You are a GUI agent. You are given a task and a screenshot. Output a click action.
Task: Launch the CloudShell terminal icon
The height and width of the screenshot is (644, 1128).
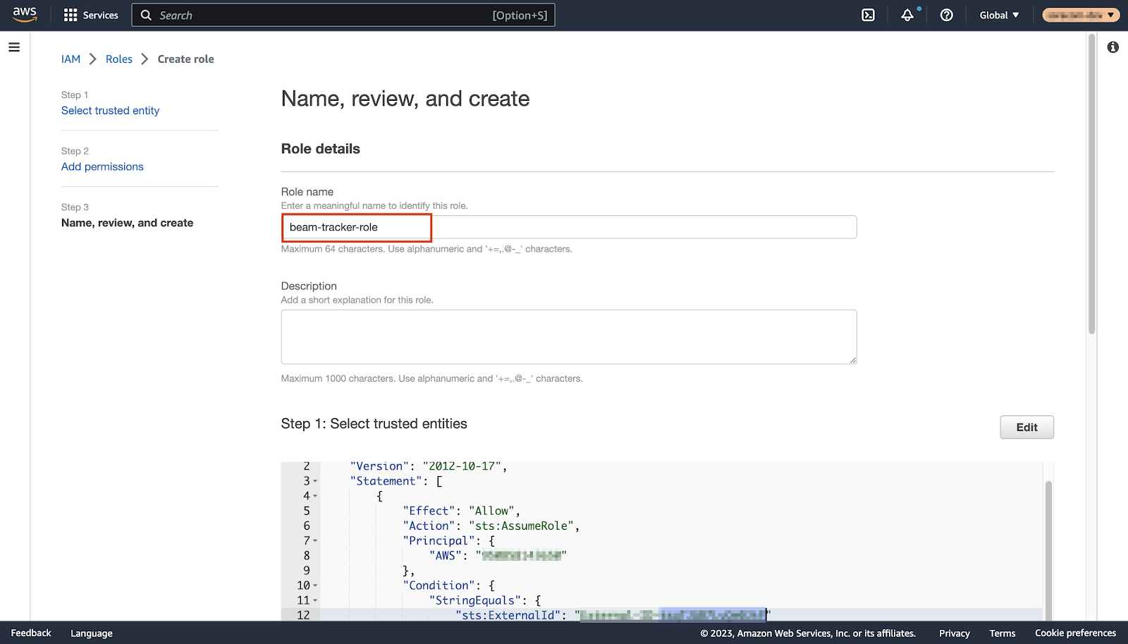(x=868, y=15)
